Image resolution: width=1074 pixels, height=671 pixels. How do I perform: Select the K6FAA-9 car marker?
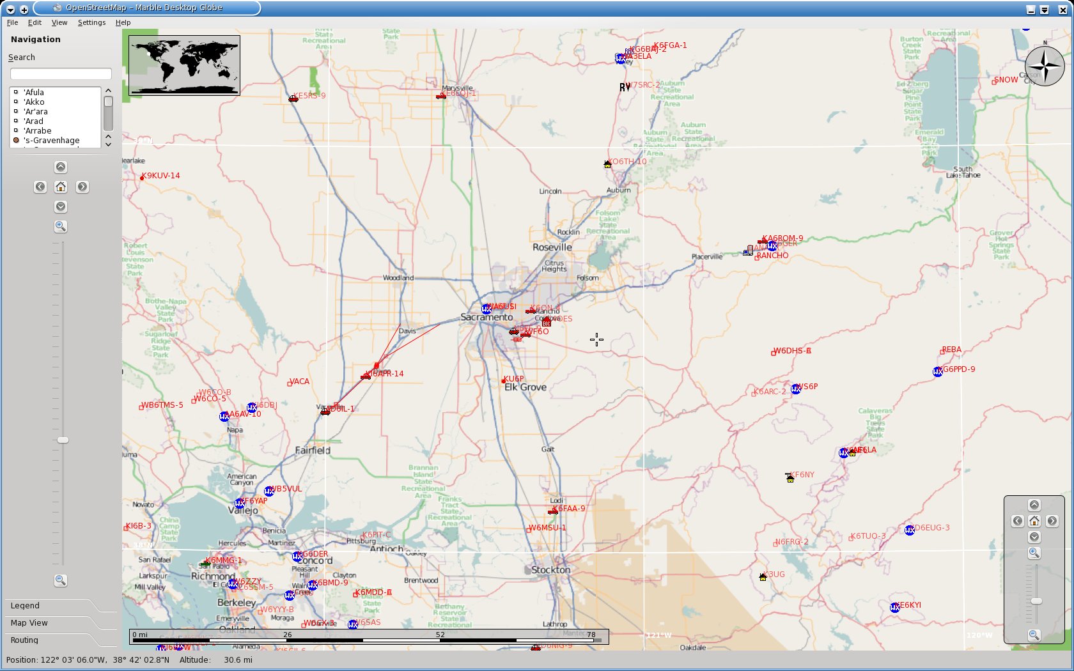point(553,511)
